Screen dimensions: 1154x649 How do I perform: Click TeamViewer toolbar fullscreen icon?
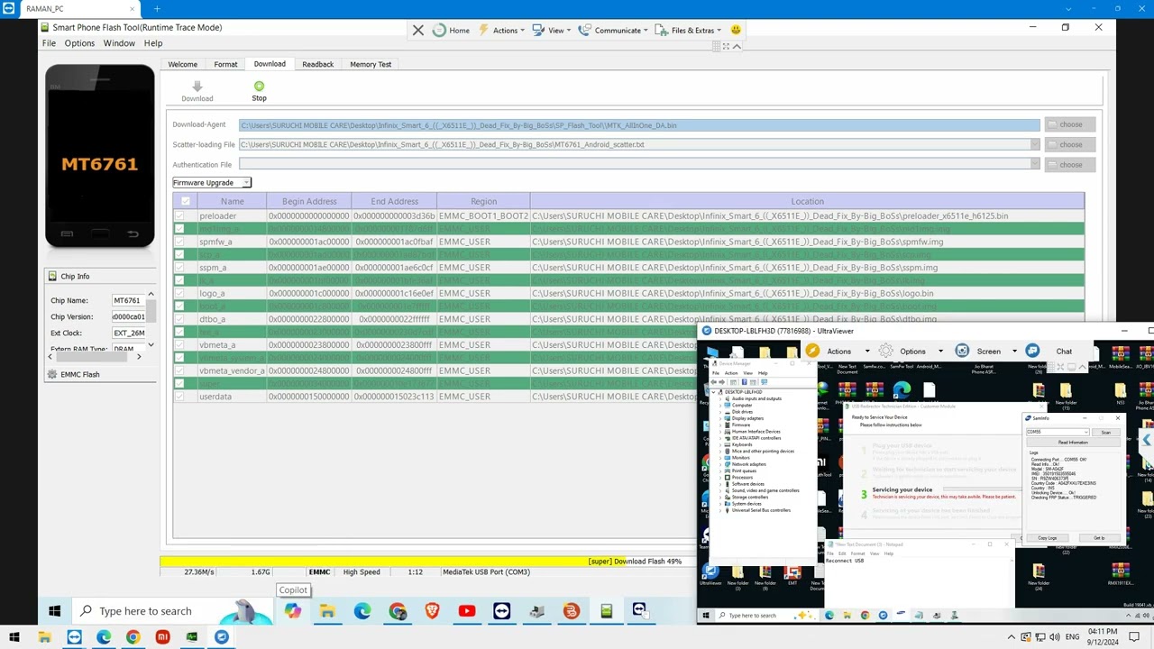[726, 46]
